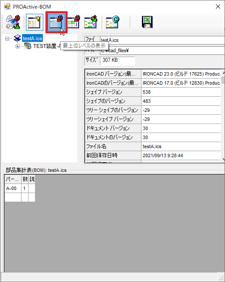
Task: Click the testA.ics scene file icon
Action: [17, 38]
